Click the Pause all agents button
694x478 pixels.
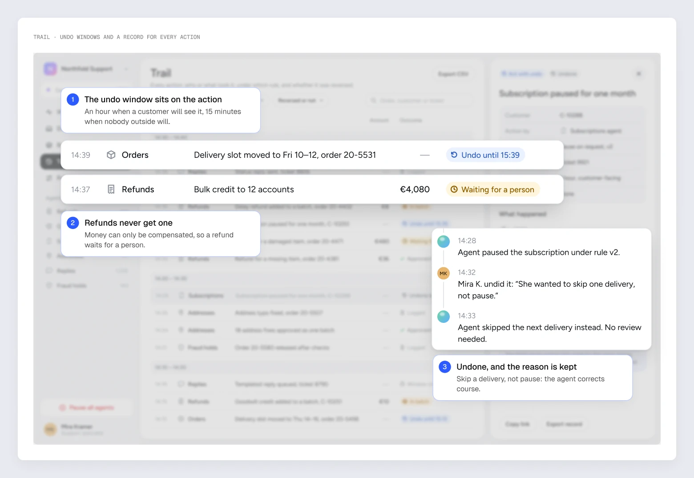[x=87, y=408]
